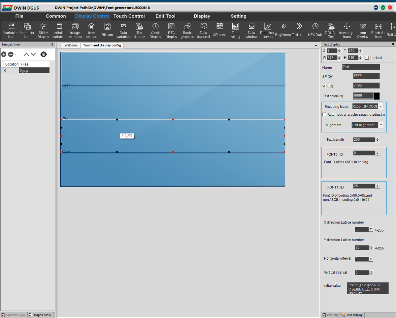The height and width of the screenshot is (318, 396).
Task: Click the Text color hex field
Action: coord(363,96)
